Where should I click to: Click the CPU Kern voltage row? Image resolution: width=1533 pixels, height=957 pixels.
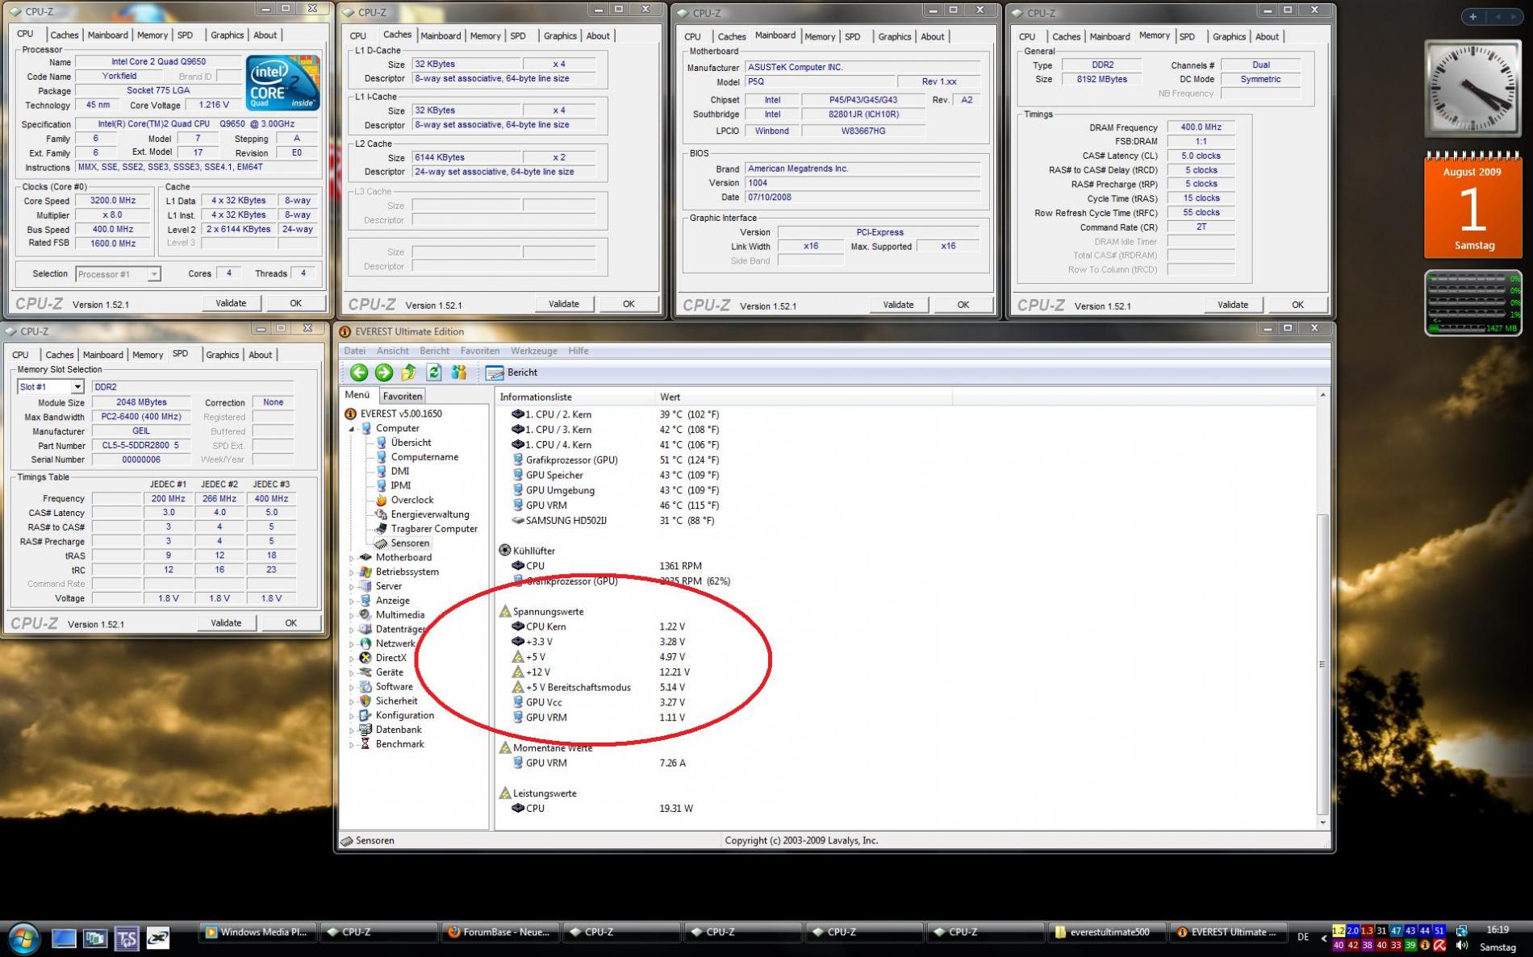point(598,626)
